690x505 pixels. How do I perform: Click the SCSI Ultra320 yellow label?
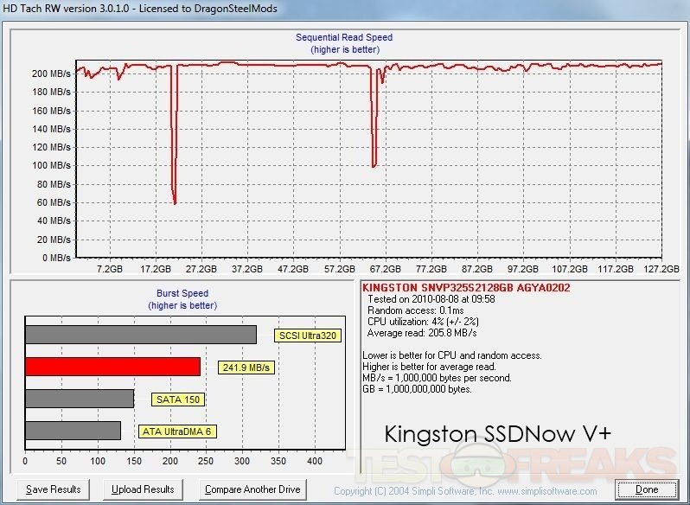[307, 336]
